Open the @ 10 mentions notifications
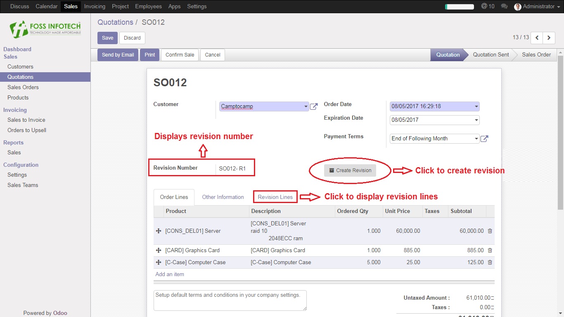Viewport: 564px width, 317px height. point(488,7)
